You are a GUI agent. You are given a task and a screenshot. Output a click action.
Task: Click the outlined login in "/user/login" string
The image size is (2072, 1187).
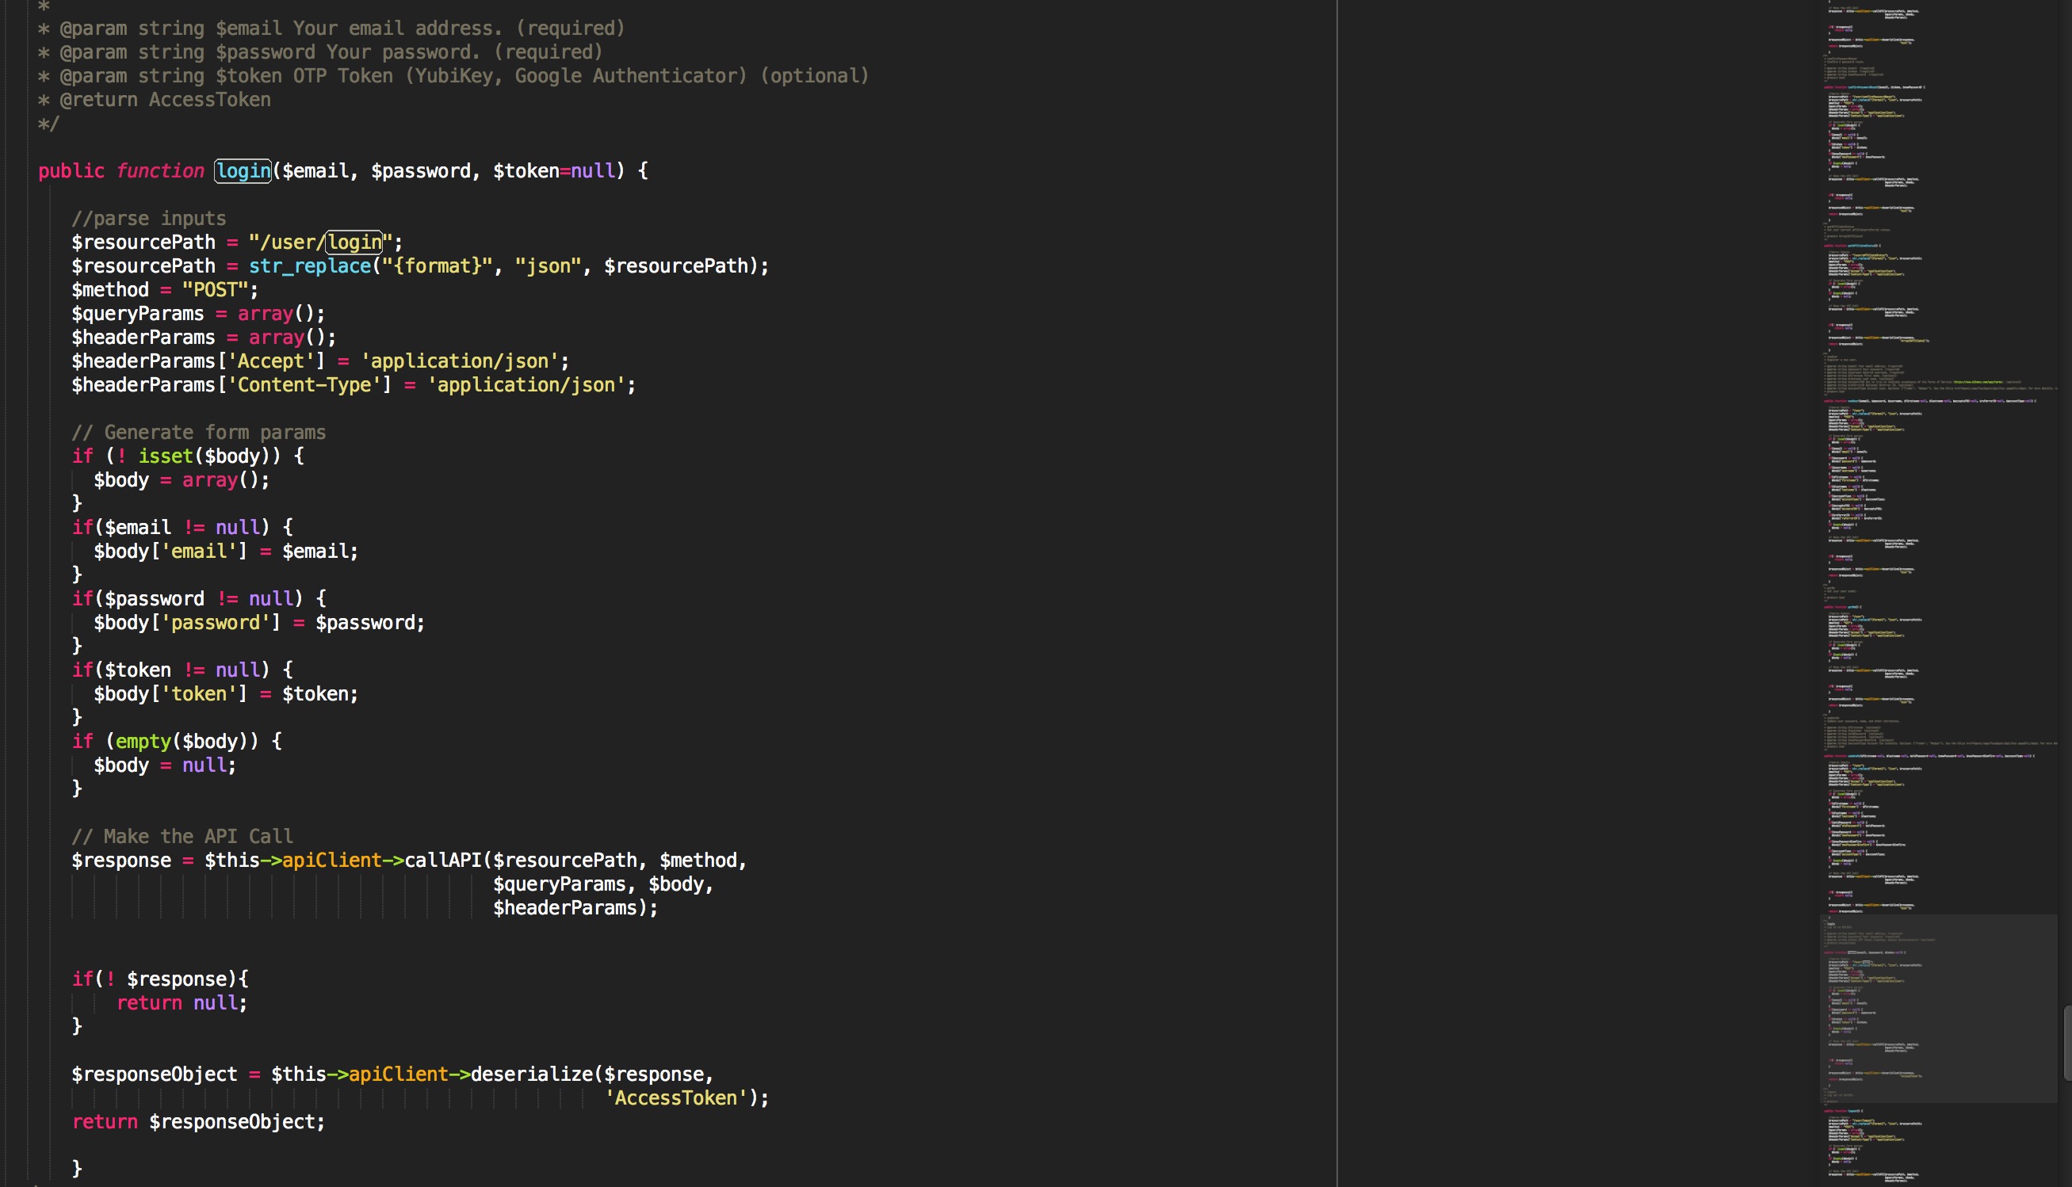[354, 242]
